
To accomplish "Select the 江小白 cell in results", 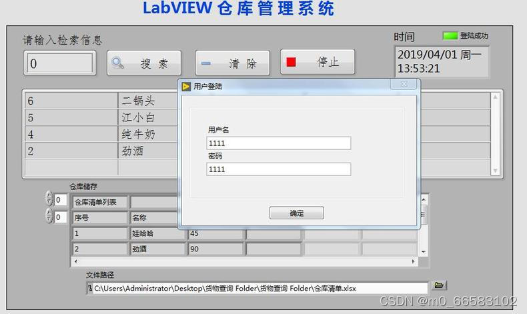I will (148, 117).
